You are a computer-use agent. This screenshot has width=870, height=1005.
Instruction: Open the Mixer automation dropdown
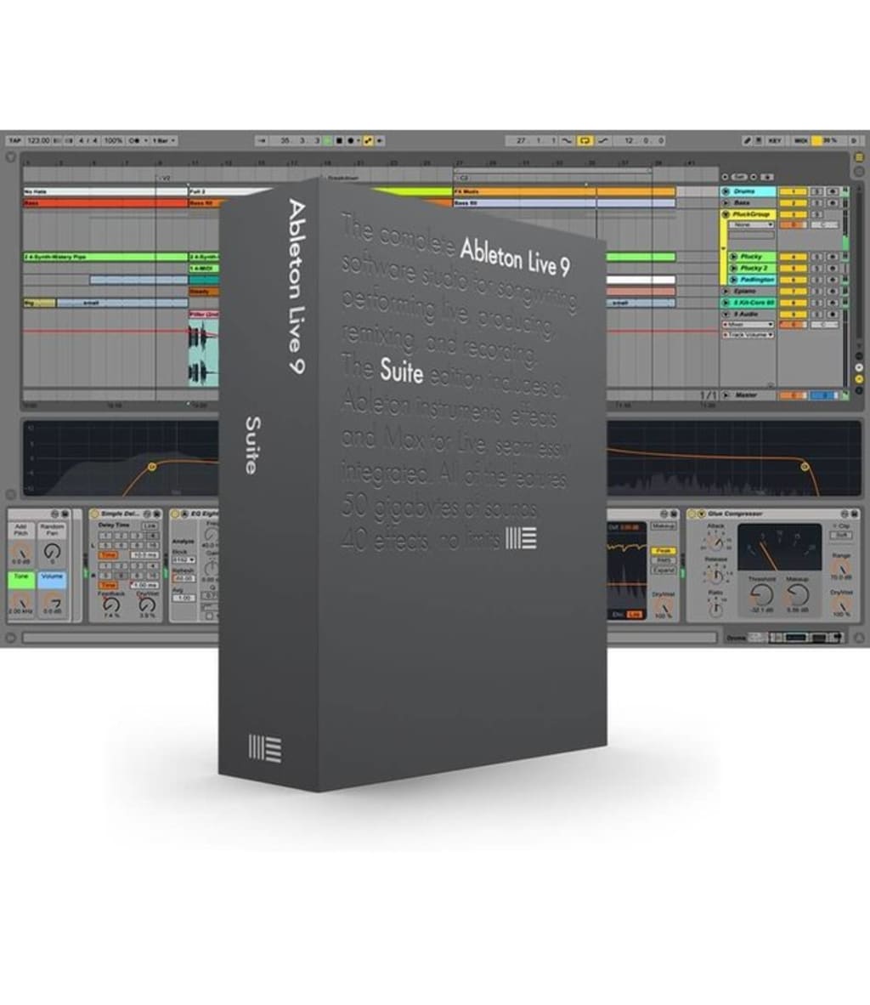(x=749, y=325)
